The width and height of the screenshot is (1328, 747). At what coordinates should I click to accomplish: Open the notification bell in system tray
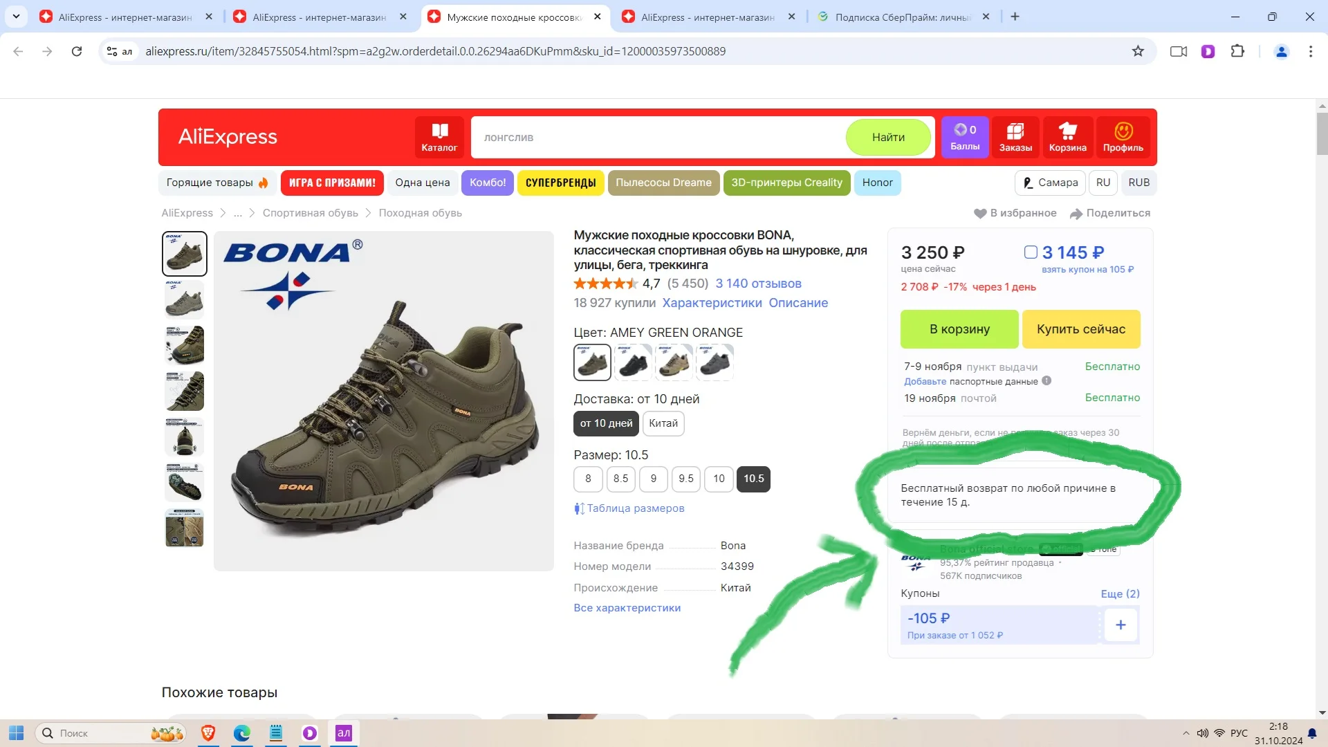click(1311, 733)
